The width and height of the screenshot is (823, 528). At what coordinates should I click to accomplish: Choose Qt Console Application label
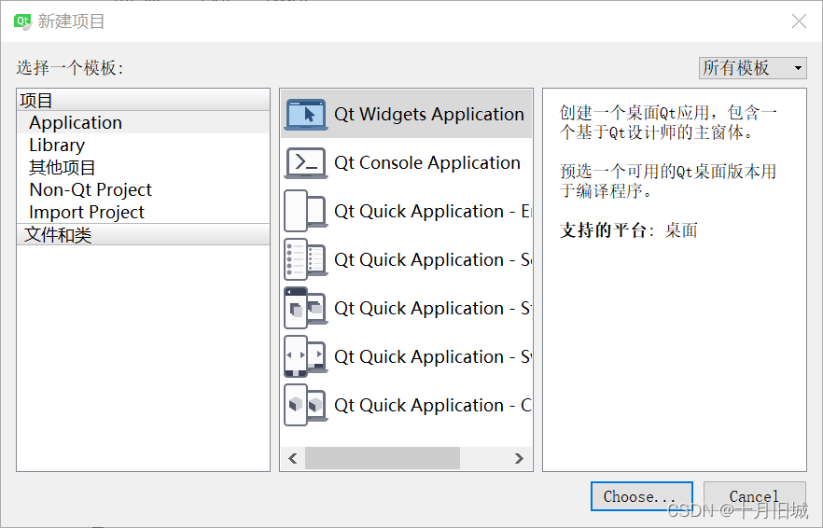426,162
